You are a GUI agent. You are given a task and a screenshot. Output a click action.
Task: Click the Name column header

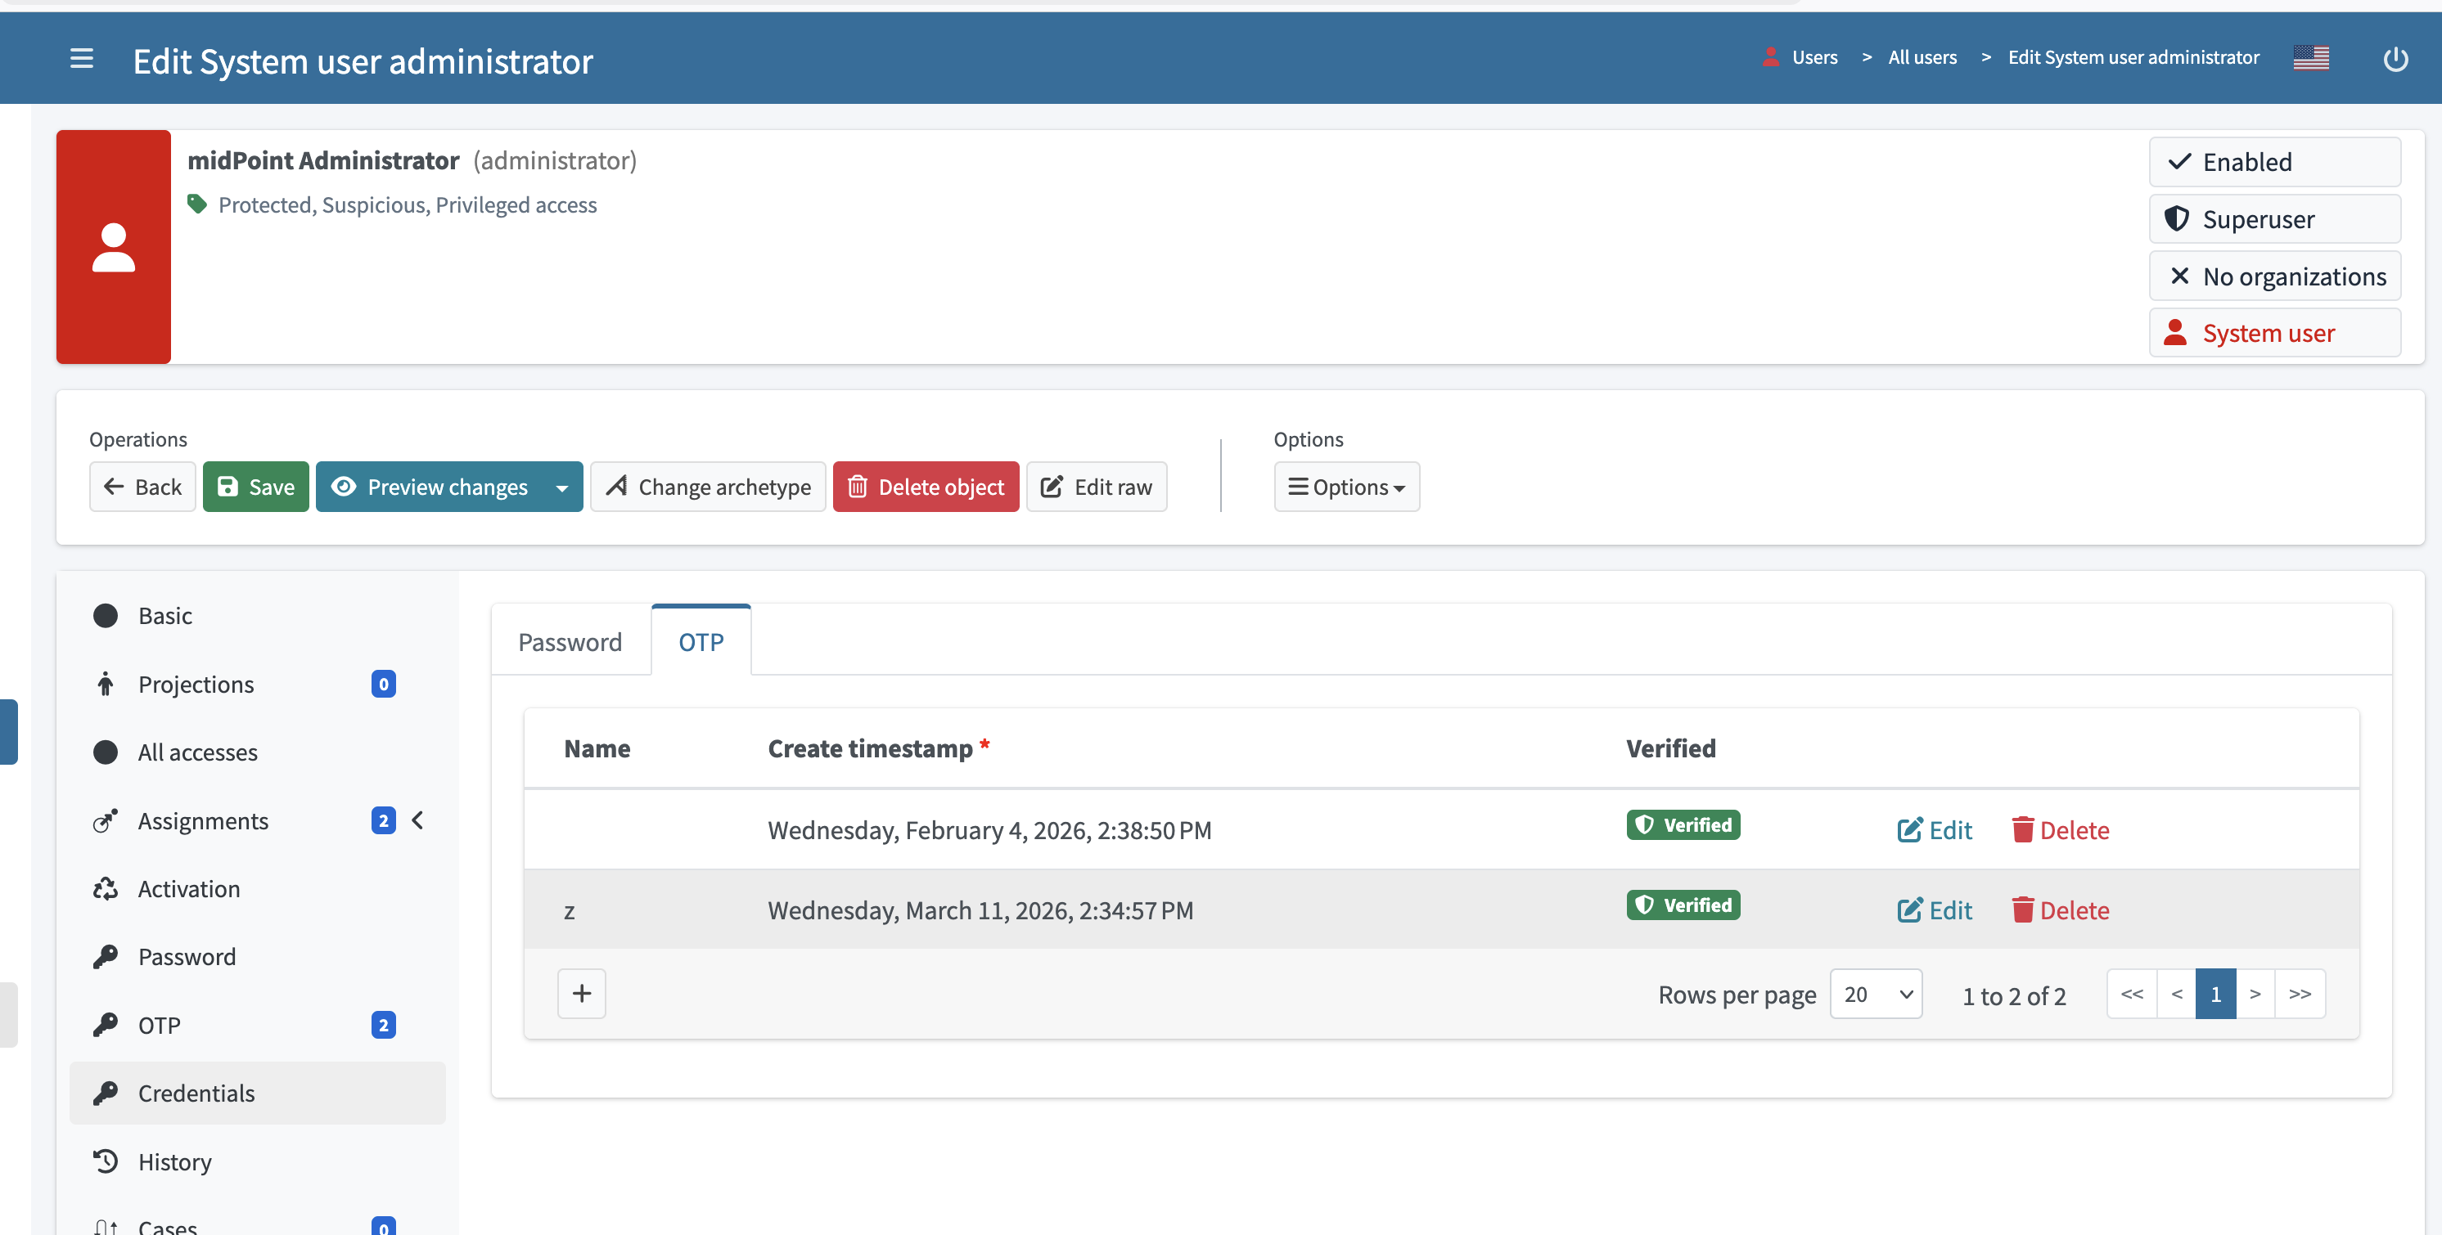coord(597,748)
